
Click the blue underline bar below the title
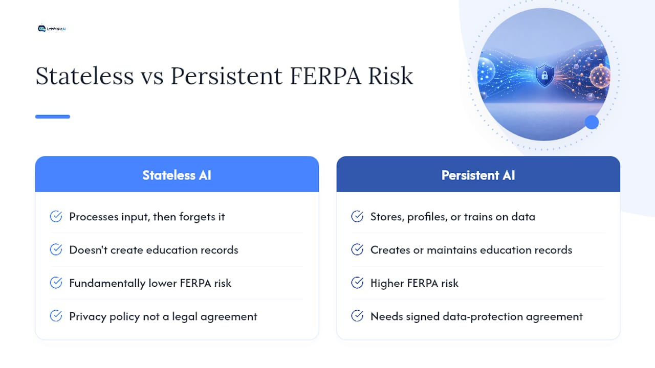point(53,117)
